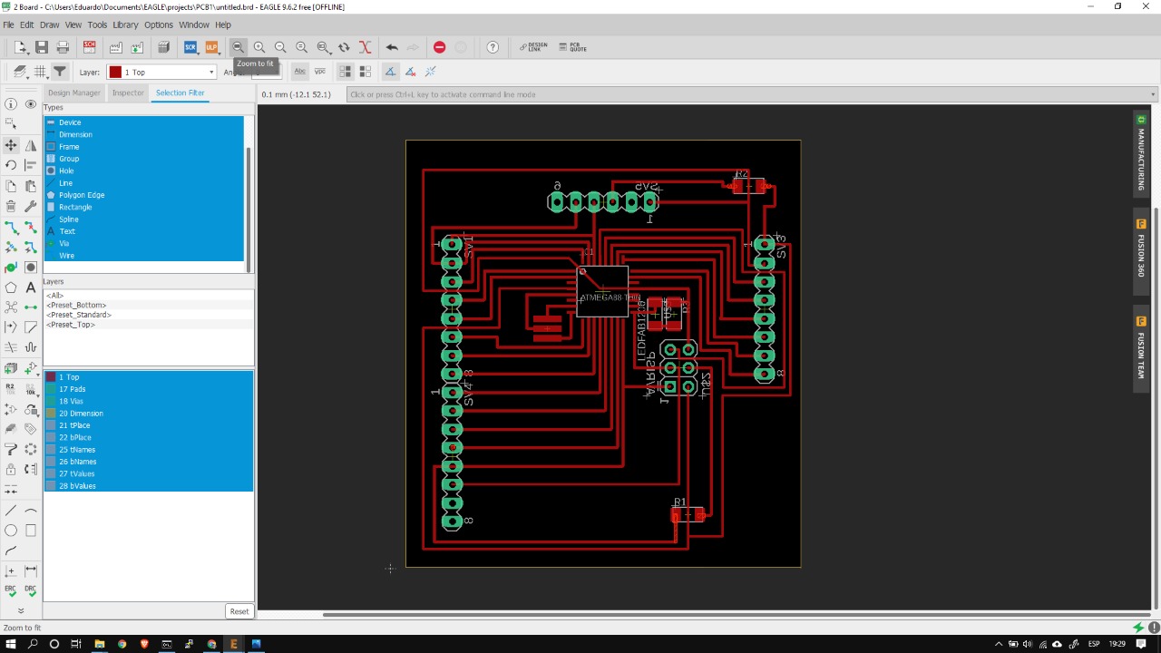Select the Arc drawing tool
The height and width of the screenshot is (653, 1161).
pyautogui.click(x=31, y=511)
